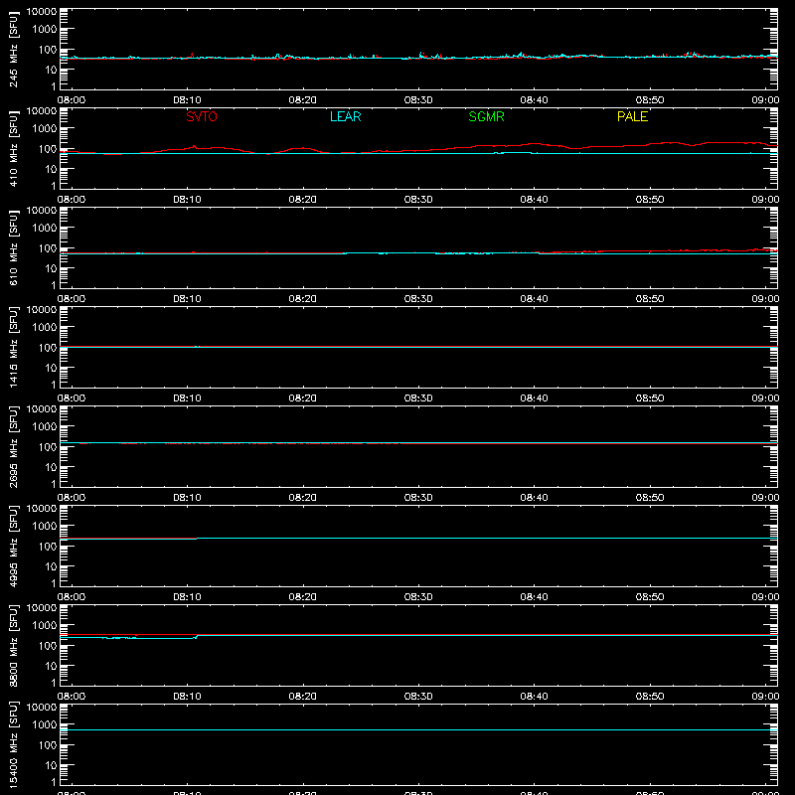
Task: Select the '245 MHz [SFU]' axis title
Action: pyautogui.click(x=14, y=49)
